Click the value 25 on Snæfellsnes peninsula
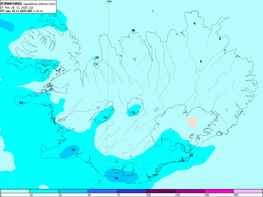263x197 pixels. [21, 103]
